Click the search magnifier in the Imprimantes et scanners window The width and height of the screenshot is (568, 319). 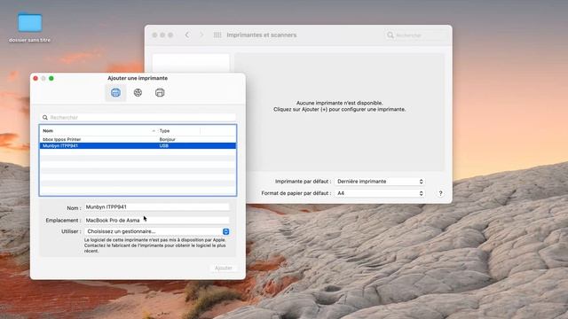pos(390,35)
